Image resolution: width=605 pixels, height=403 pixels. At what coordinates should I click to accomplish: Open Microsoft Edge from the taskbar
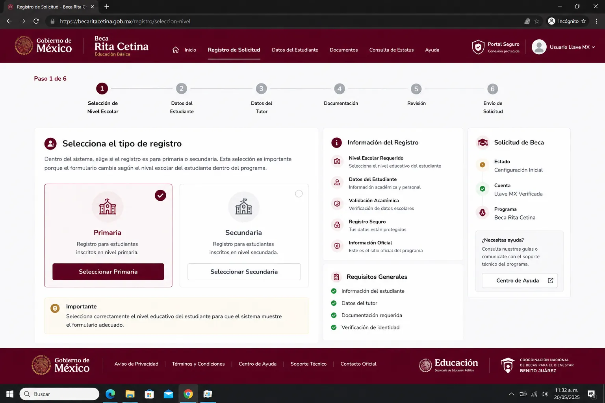[110, 394]
